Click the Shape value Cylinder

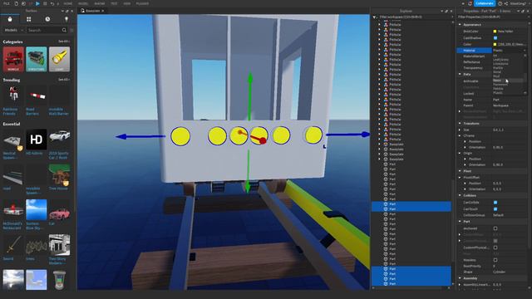coord(499,272)
